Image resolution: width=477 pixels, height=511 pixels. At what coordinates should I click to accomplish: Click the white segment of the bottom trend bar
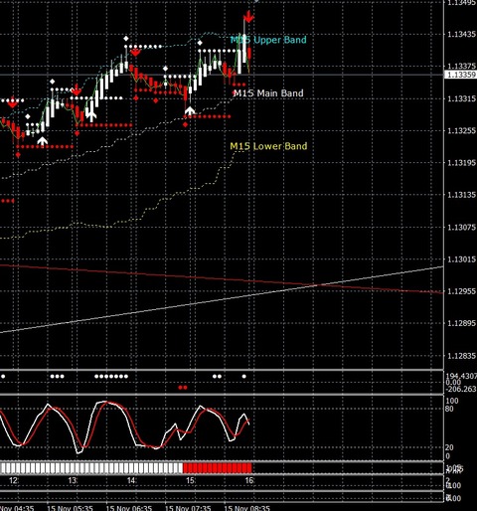tap(91, 468)
